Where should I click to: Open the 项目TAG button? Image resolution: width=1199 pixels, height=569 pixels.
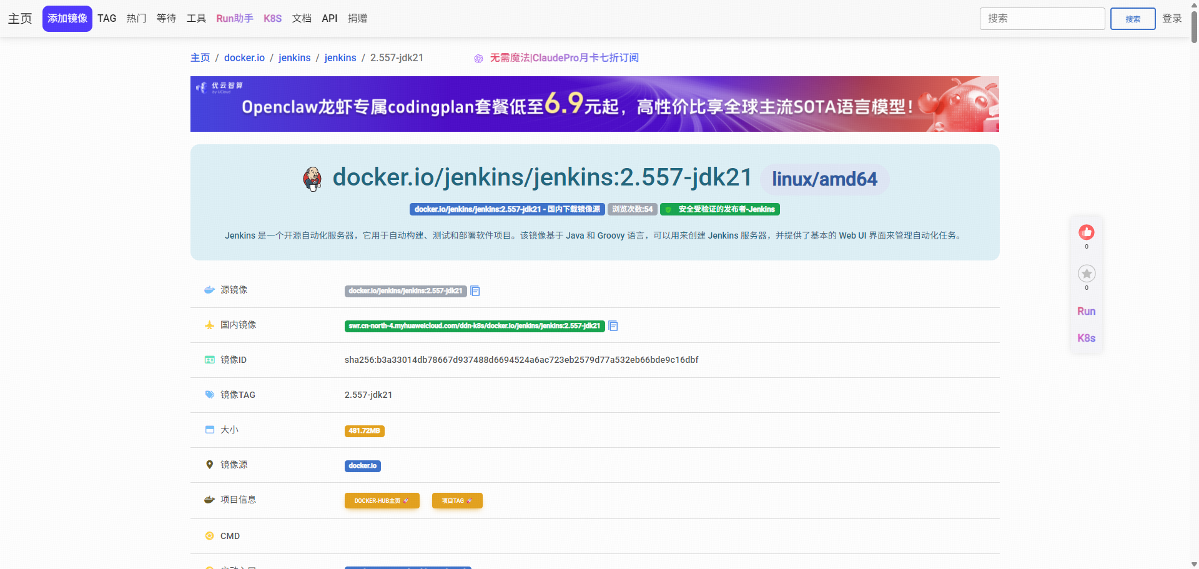pos(457,501)
